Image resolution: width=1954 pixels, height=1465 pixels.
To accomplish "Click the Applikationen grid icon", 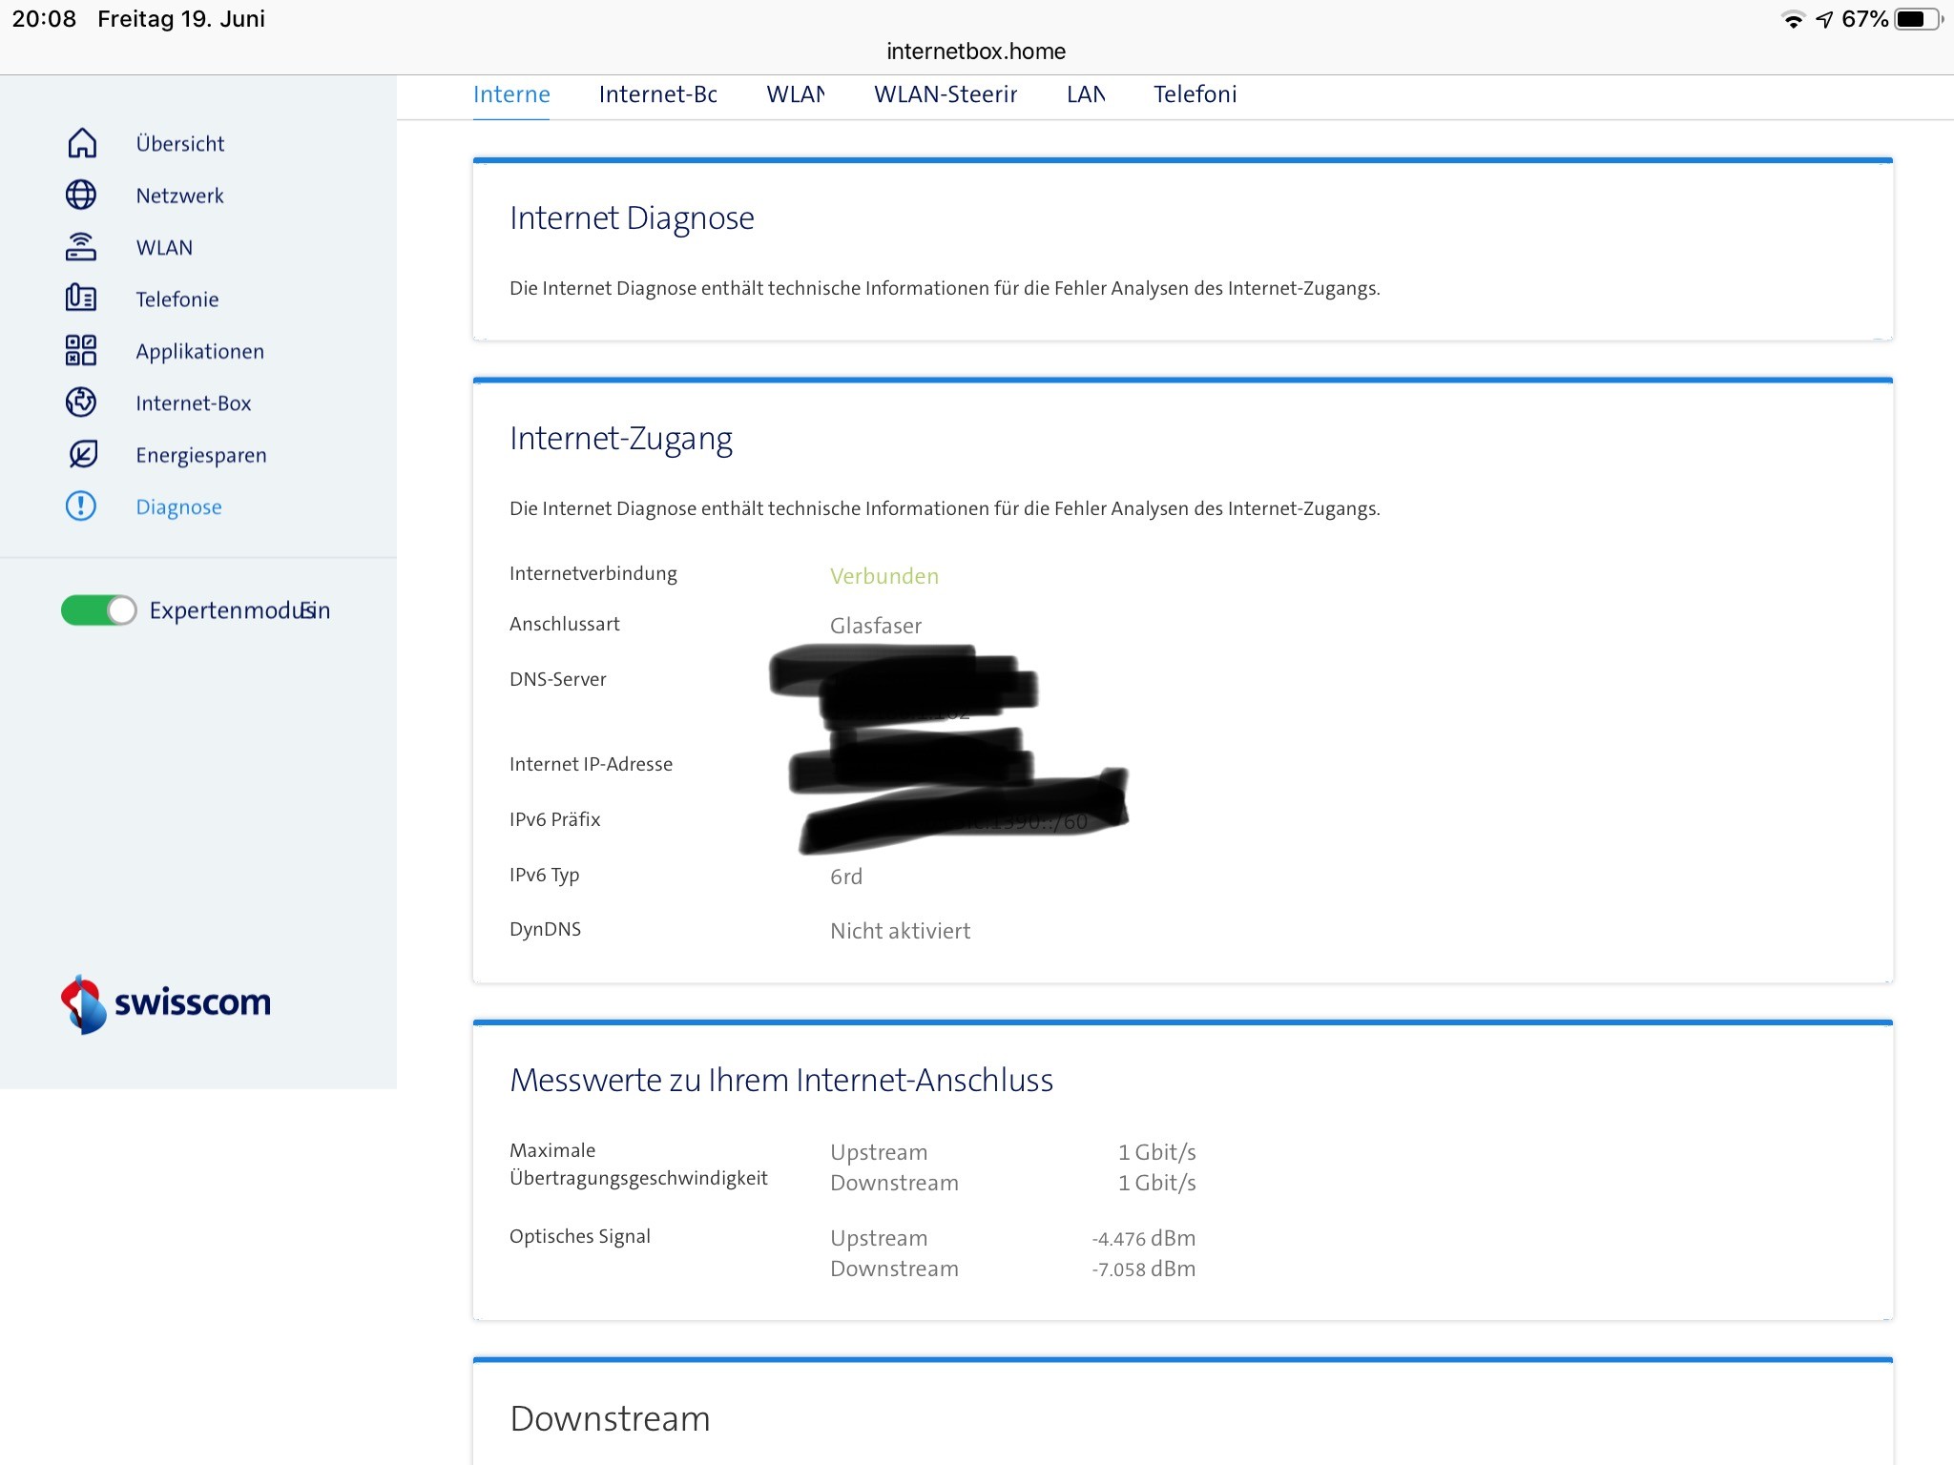I will tap(81, 350).
